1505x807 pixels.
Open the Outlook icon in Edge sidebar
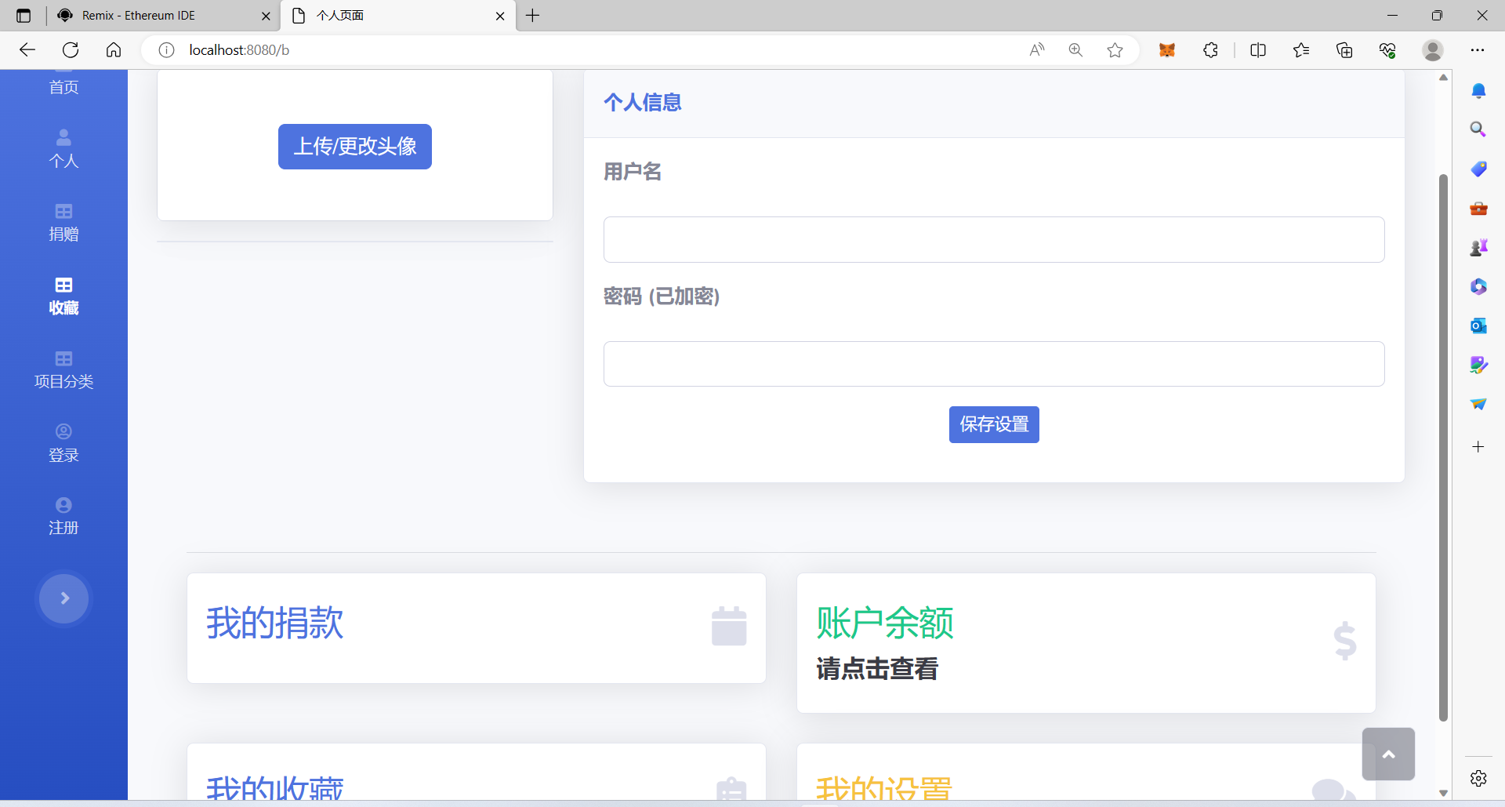coord(1478,325)
